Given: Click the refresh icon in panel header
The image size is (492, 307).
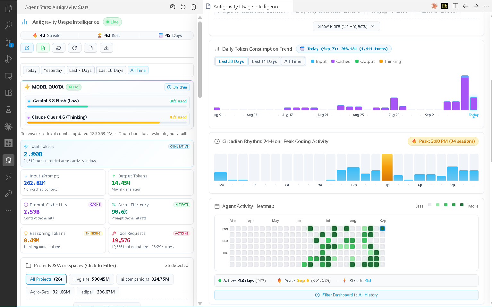Looking at the screenshot, I should point(183,7).
